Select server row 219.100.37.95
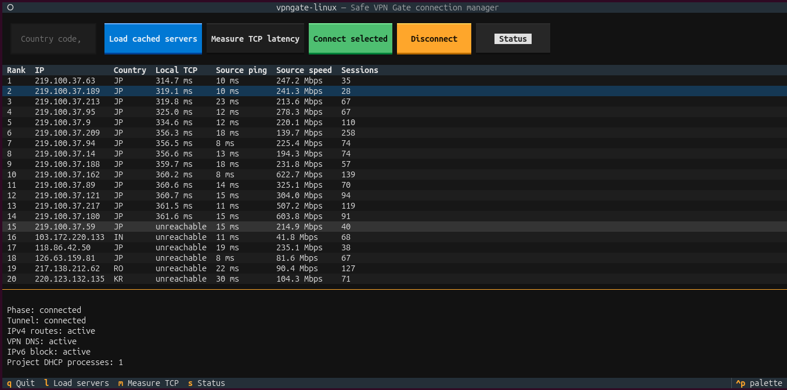Screen dimensions: 787x390 393,112
